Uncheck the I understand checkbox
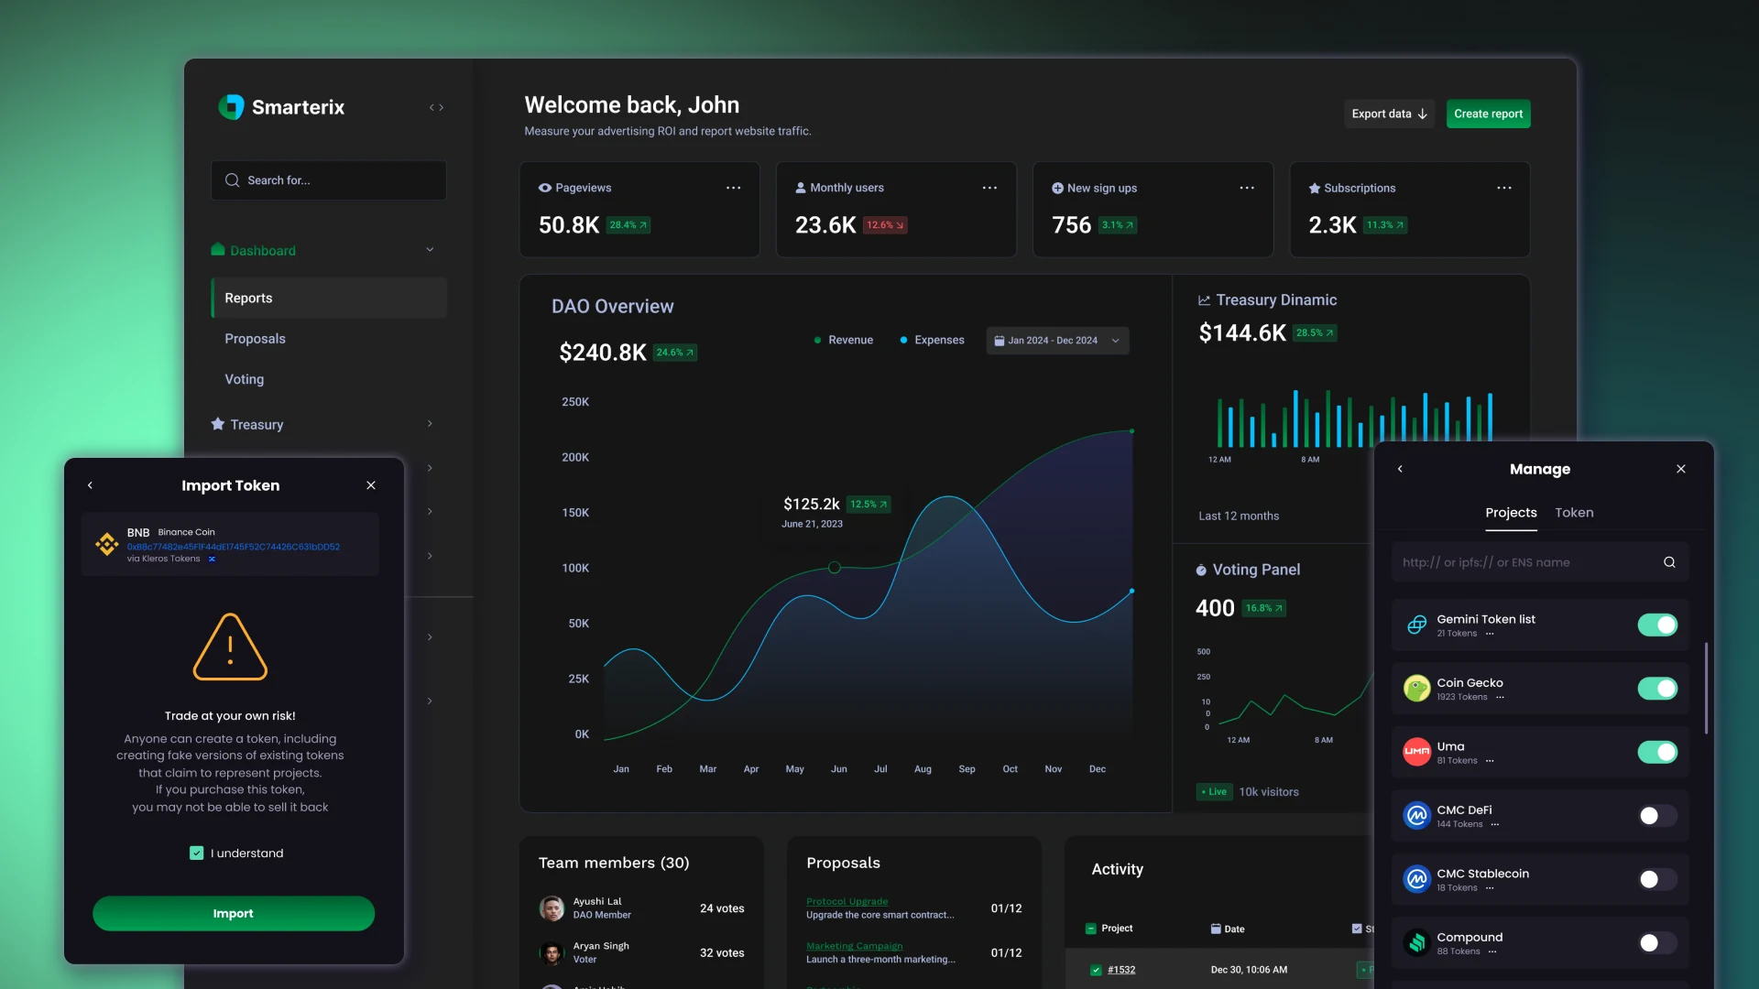Viewport: 1759px width, 989px height. click(196, 853)
